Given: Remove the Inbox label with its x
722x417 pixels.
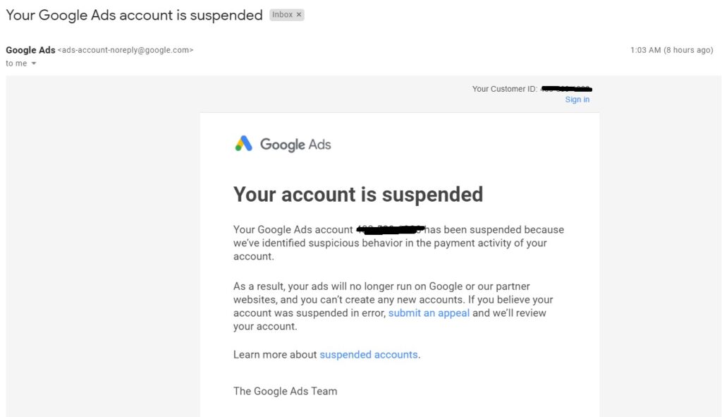Looking at the screenshot, I should click(300, 14).
